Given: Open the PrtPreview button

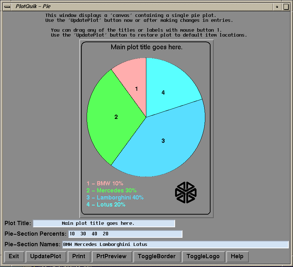Looking at the screenshot, I should 112,256.
